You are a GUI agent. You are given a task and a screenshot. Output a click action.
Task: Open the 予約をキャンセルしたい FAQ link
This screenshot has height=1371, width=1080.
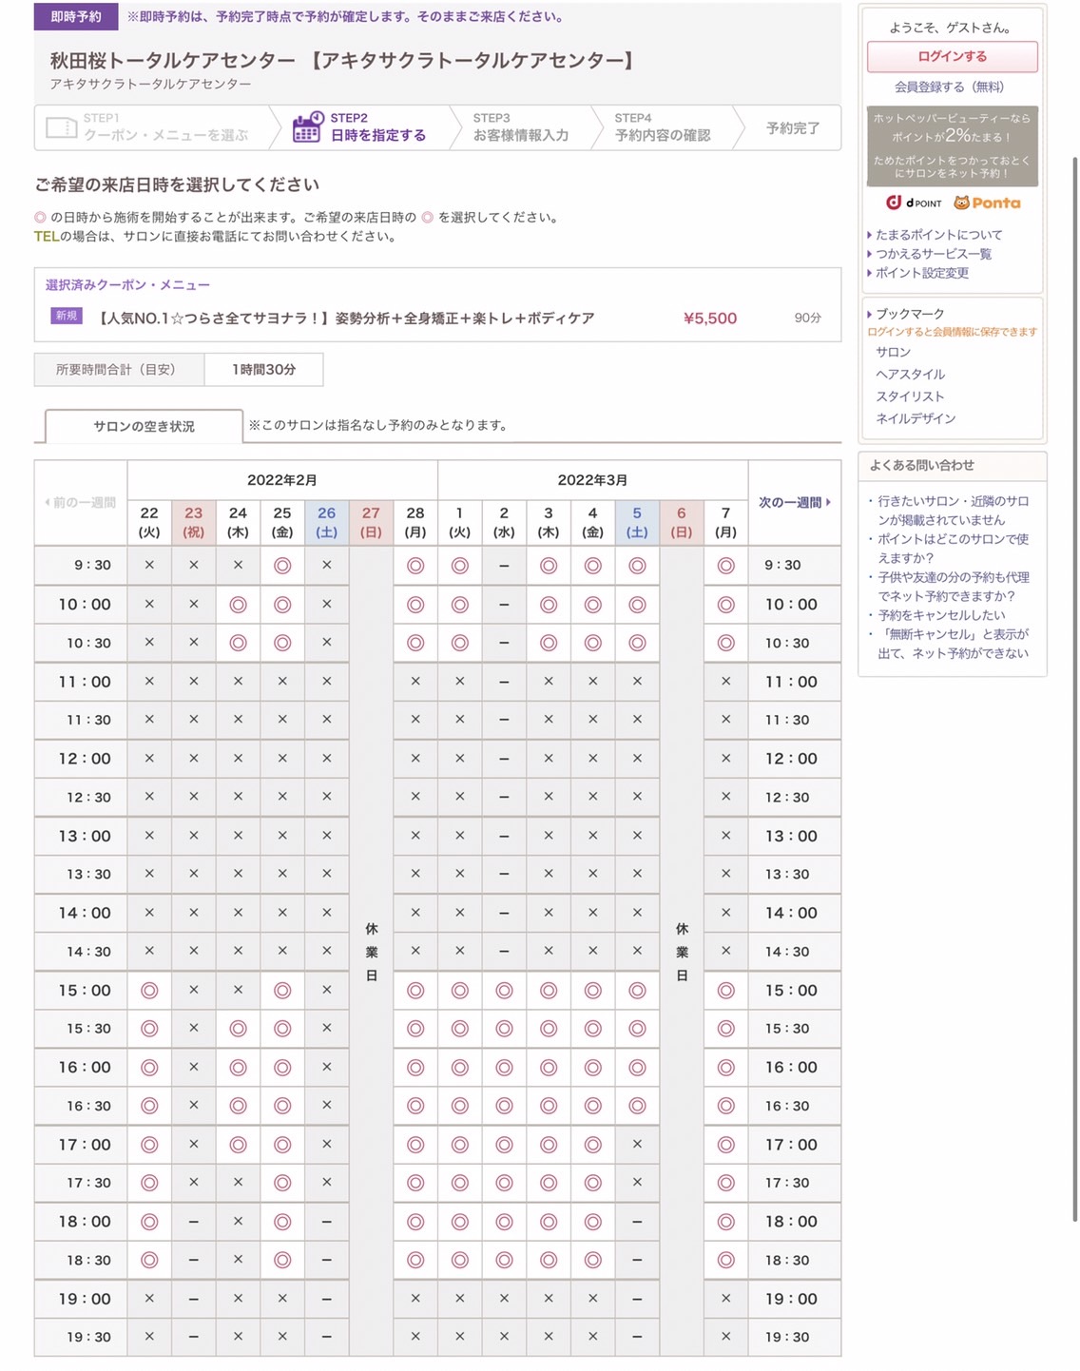click(x=941, y=615)
